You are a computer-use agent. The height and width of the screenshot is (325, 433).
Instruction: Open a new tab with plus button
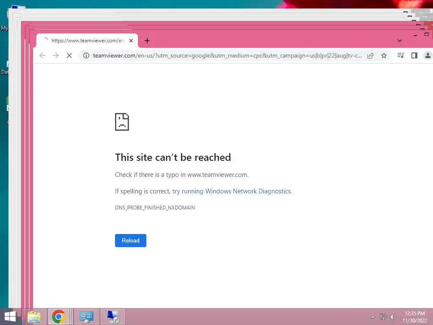click(147, 41)
